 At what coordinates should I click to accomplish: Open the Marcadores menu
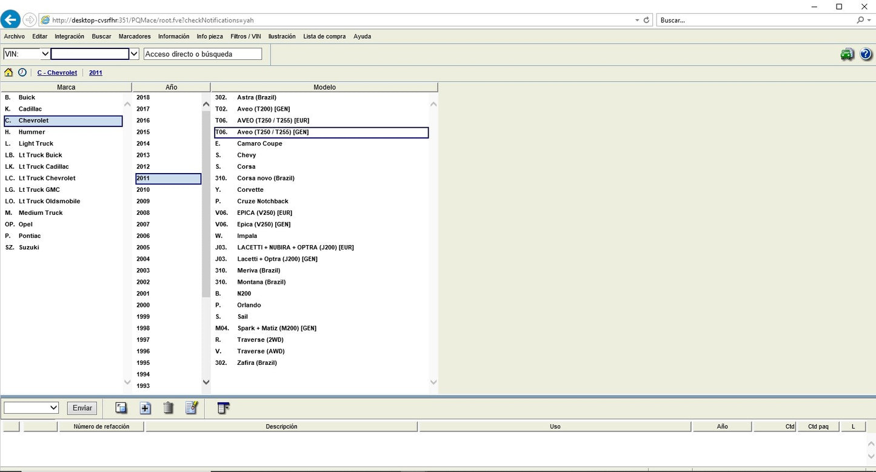135,36
